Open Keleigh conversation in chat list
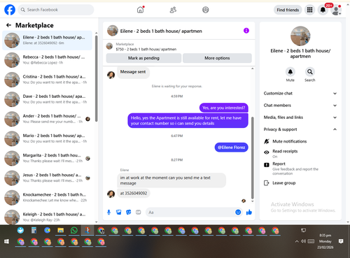The width and height of the screenshot is (350, 258). pyautogui.click(x=47, y=217)
